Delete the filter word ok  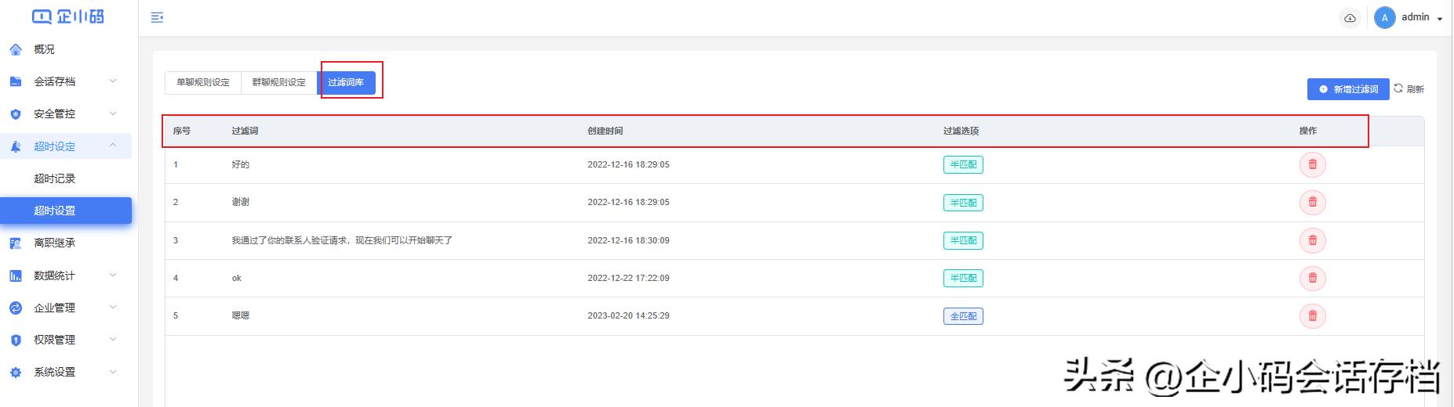coord(1312,278)
